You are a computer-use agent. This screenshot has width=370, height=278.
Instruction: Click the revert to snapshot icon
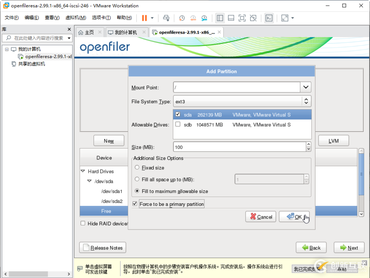(193, 18)
